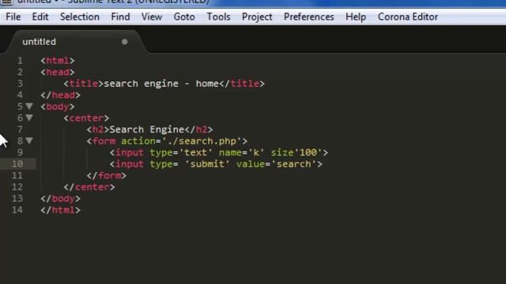Click line number 10 in the gutter
Viewport: 506px width, 284px height.
click(x=17, y=164)
